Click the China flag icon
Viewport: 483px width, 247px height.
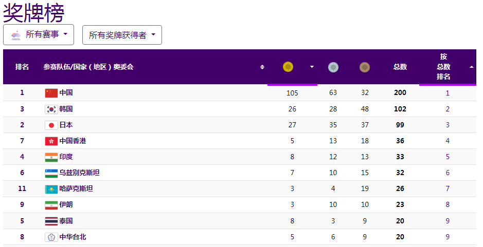click(51, 93)
